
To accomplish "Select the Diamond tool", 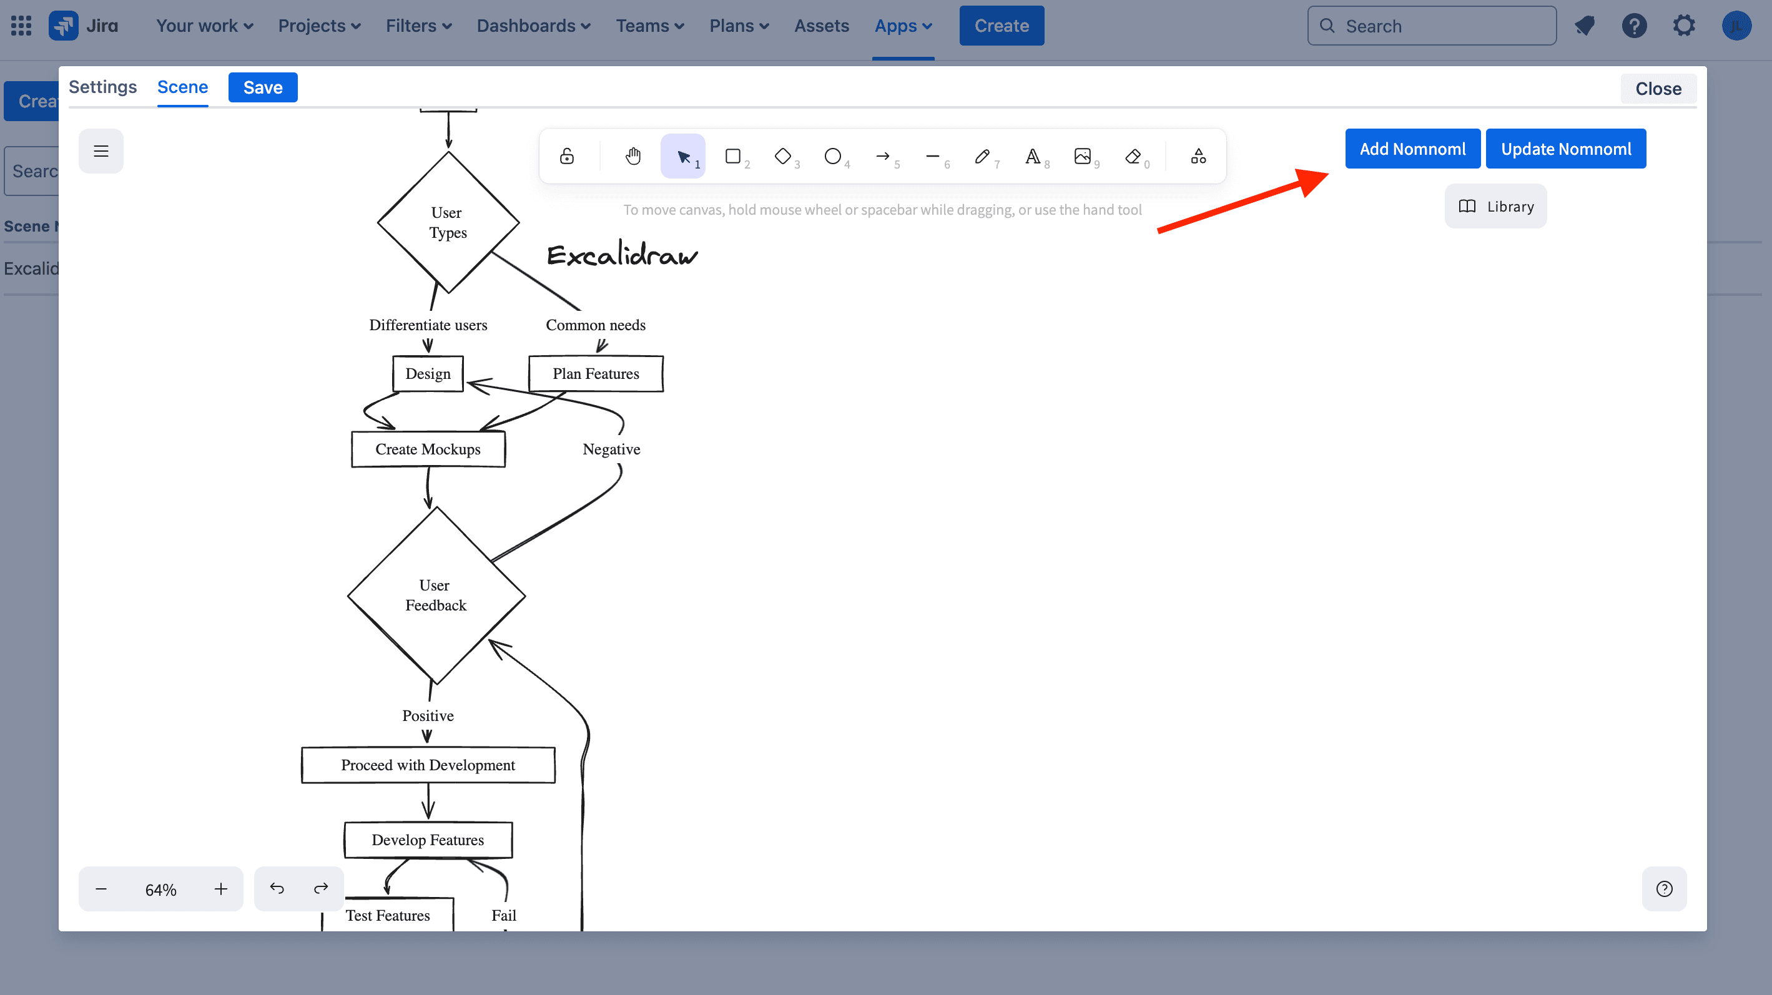I will 783,156.
